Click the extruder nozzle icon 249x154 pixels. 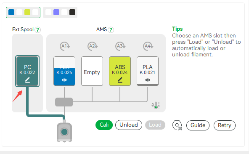[64, 132]
